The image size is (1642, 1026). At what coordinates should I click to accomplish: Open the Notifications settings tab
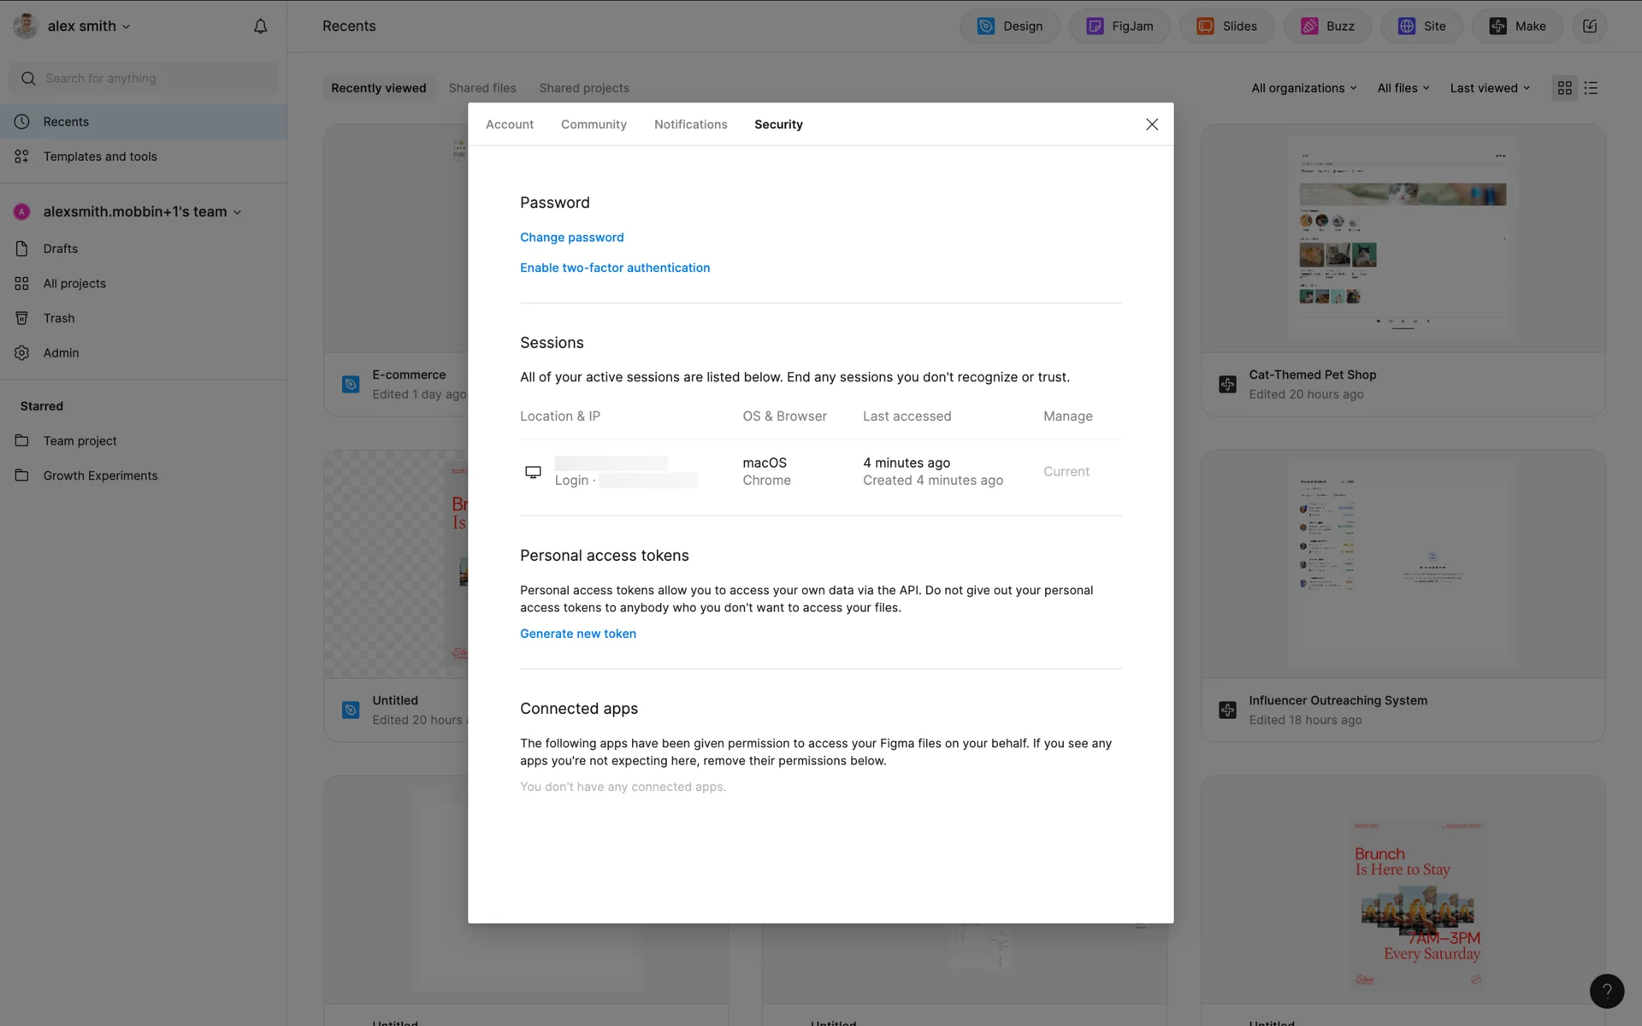point(690,125)
